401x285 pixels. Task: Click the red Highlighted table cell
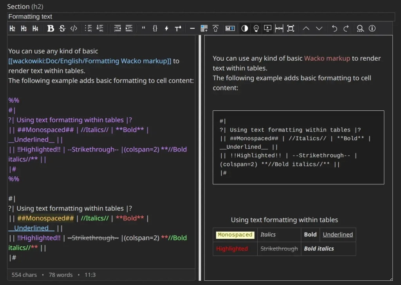click(235, 249)
